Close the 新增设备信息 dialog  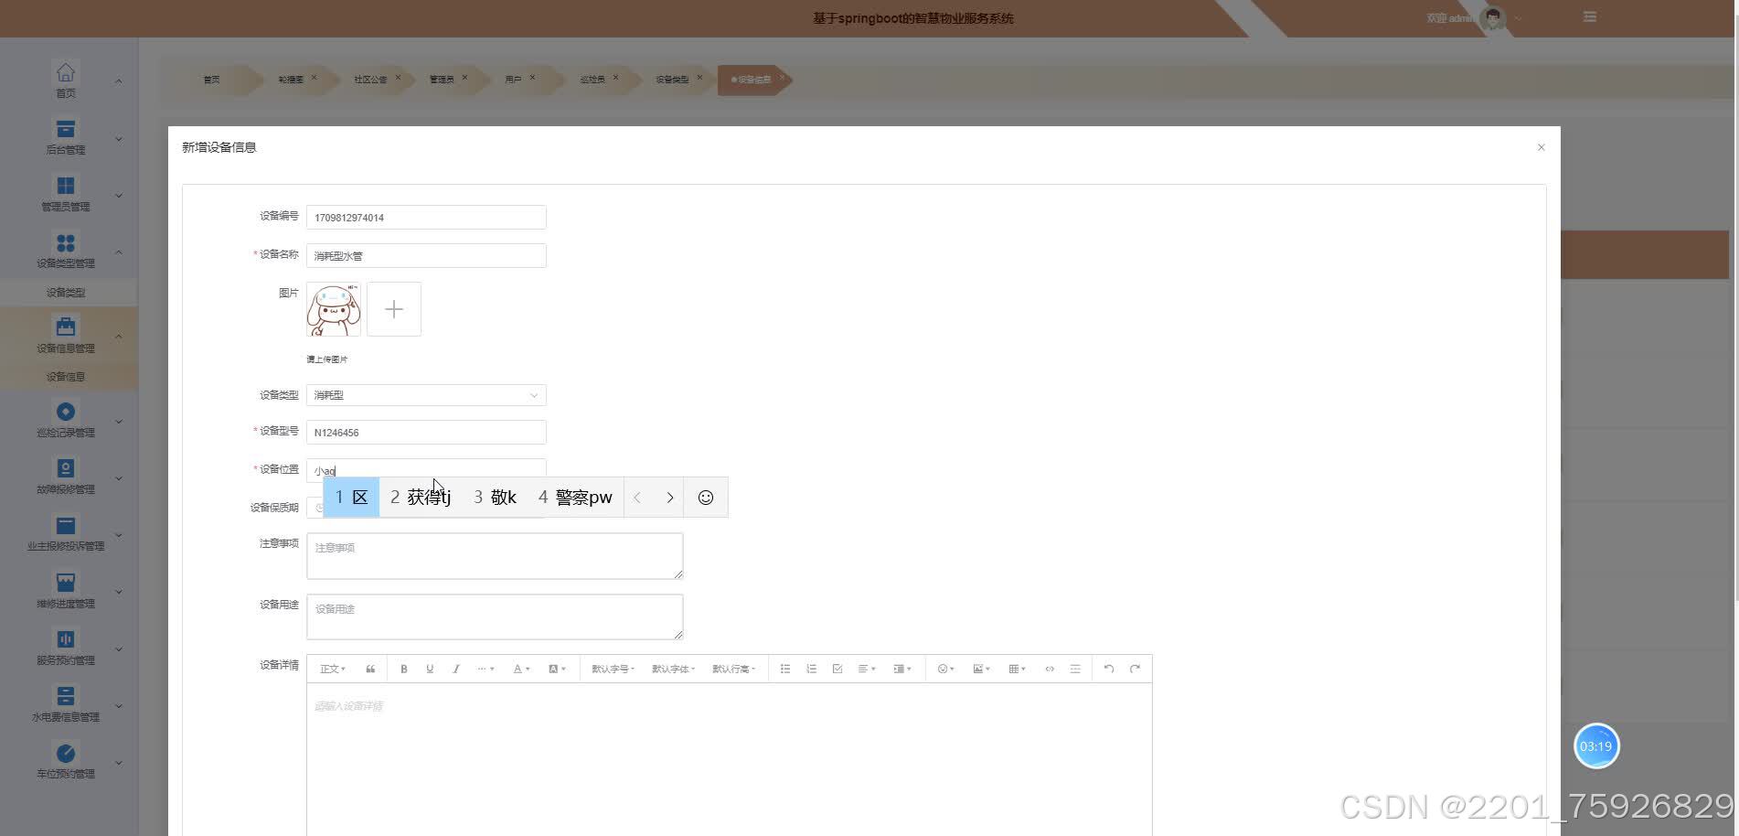click(1542, 147)
